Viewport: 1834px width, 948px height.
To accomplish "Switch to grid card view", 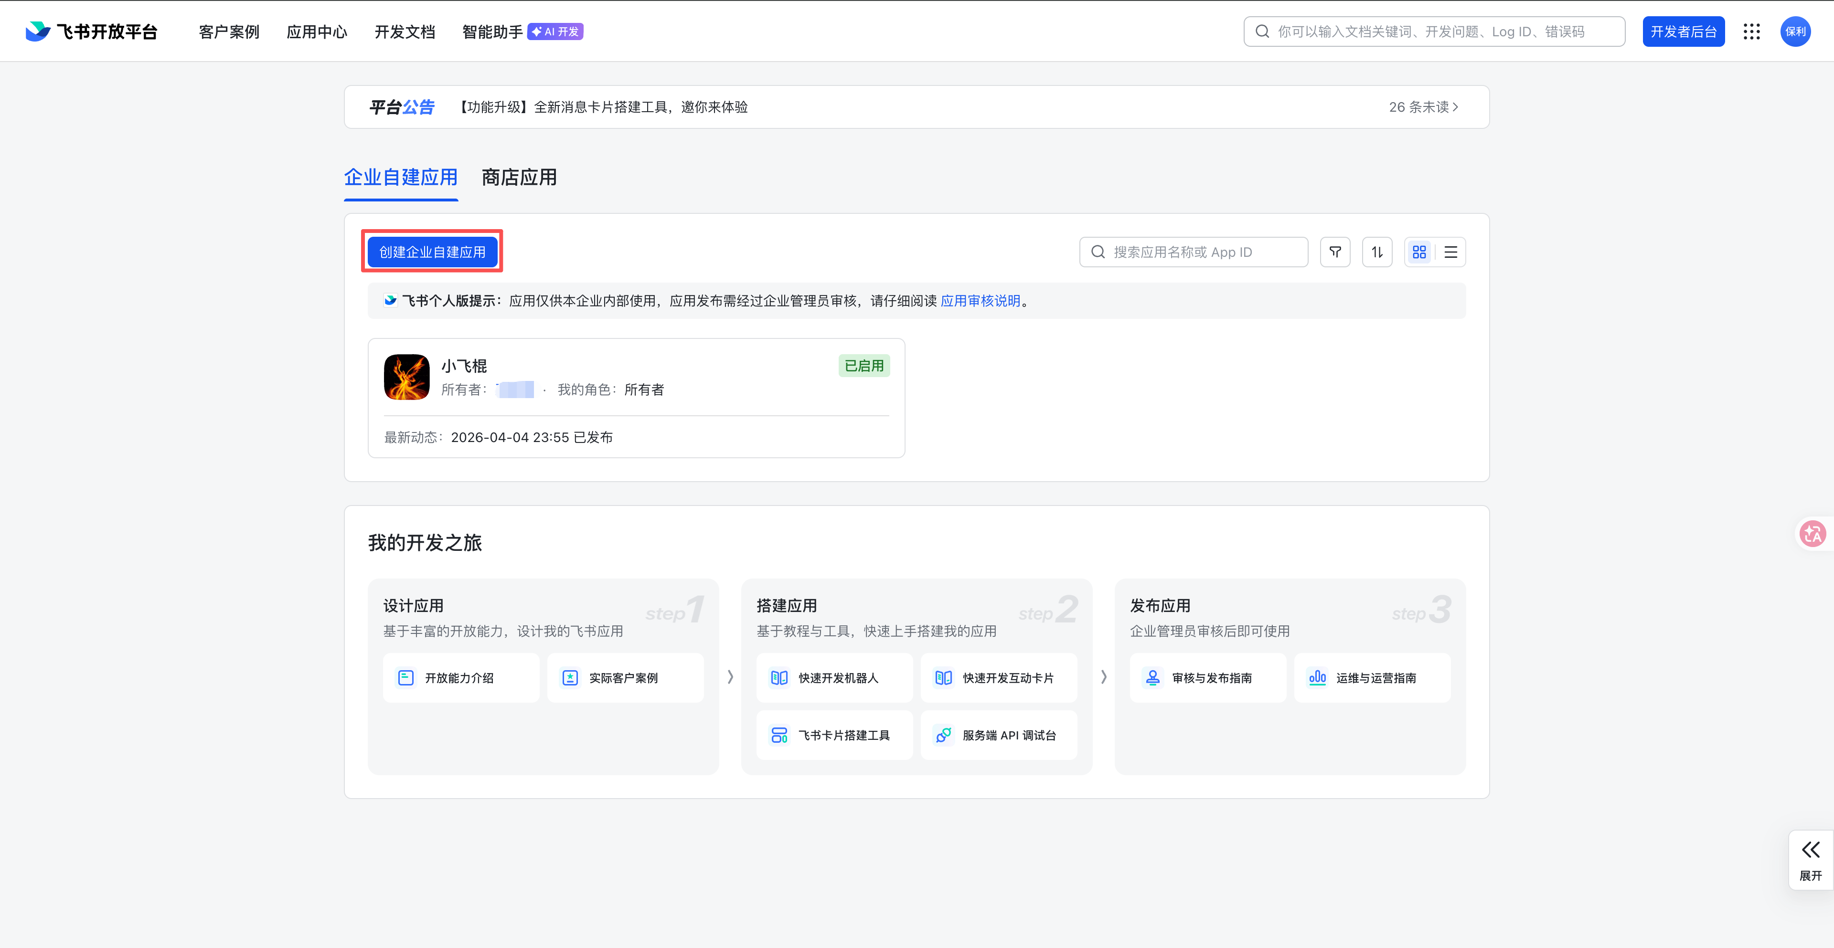I will 1419,252.
